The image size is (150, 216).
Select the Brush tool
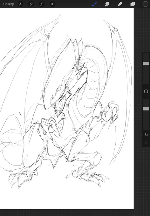94,4
